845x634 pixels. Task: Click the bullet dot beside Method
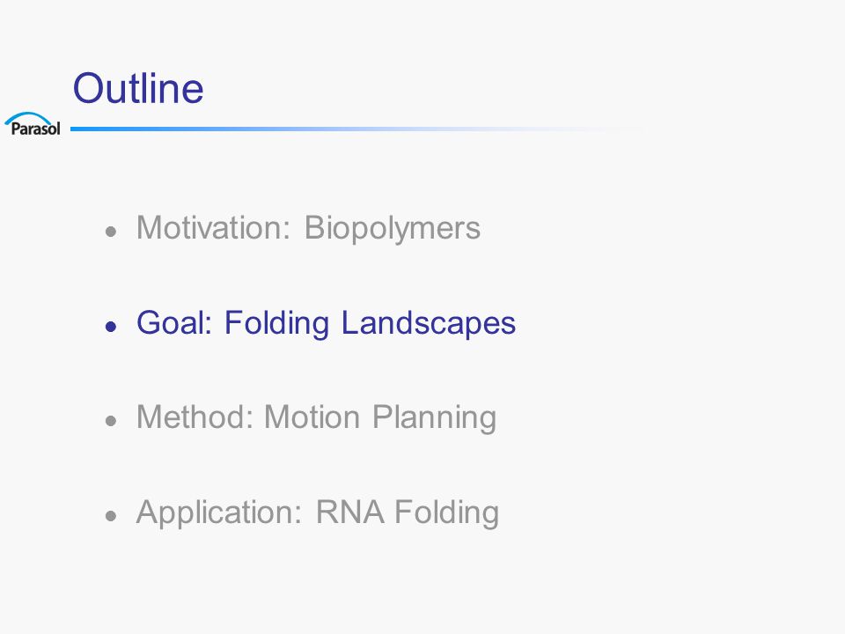(111, 421)
